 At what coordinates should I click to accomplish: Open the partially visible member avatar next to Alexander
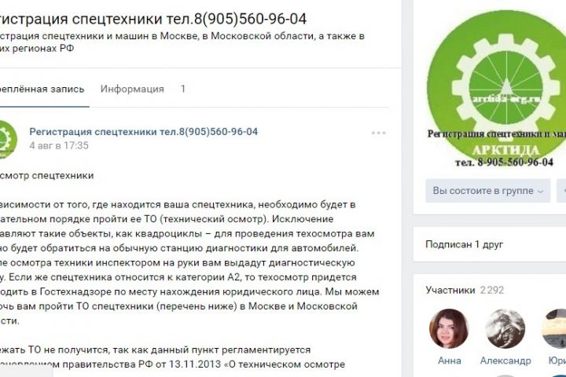coord(553,328)
